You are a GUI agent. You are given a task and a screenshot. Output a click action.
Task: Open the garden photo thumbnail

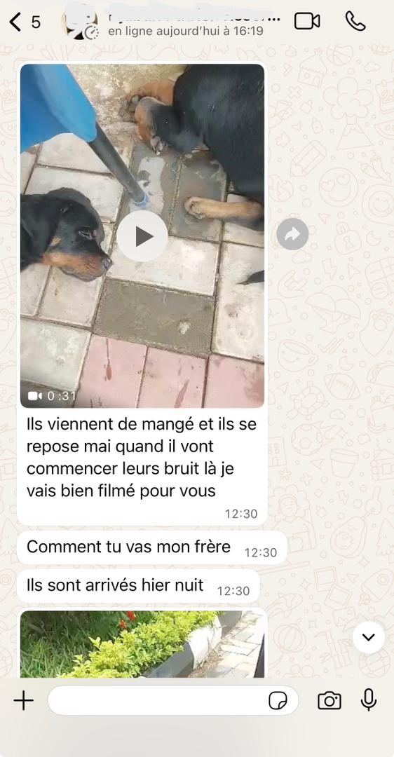tap(142, 644)
